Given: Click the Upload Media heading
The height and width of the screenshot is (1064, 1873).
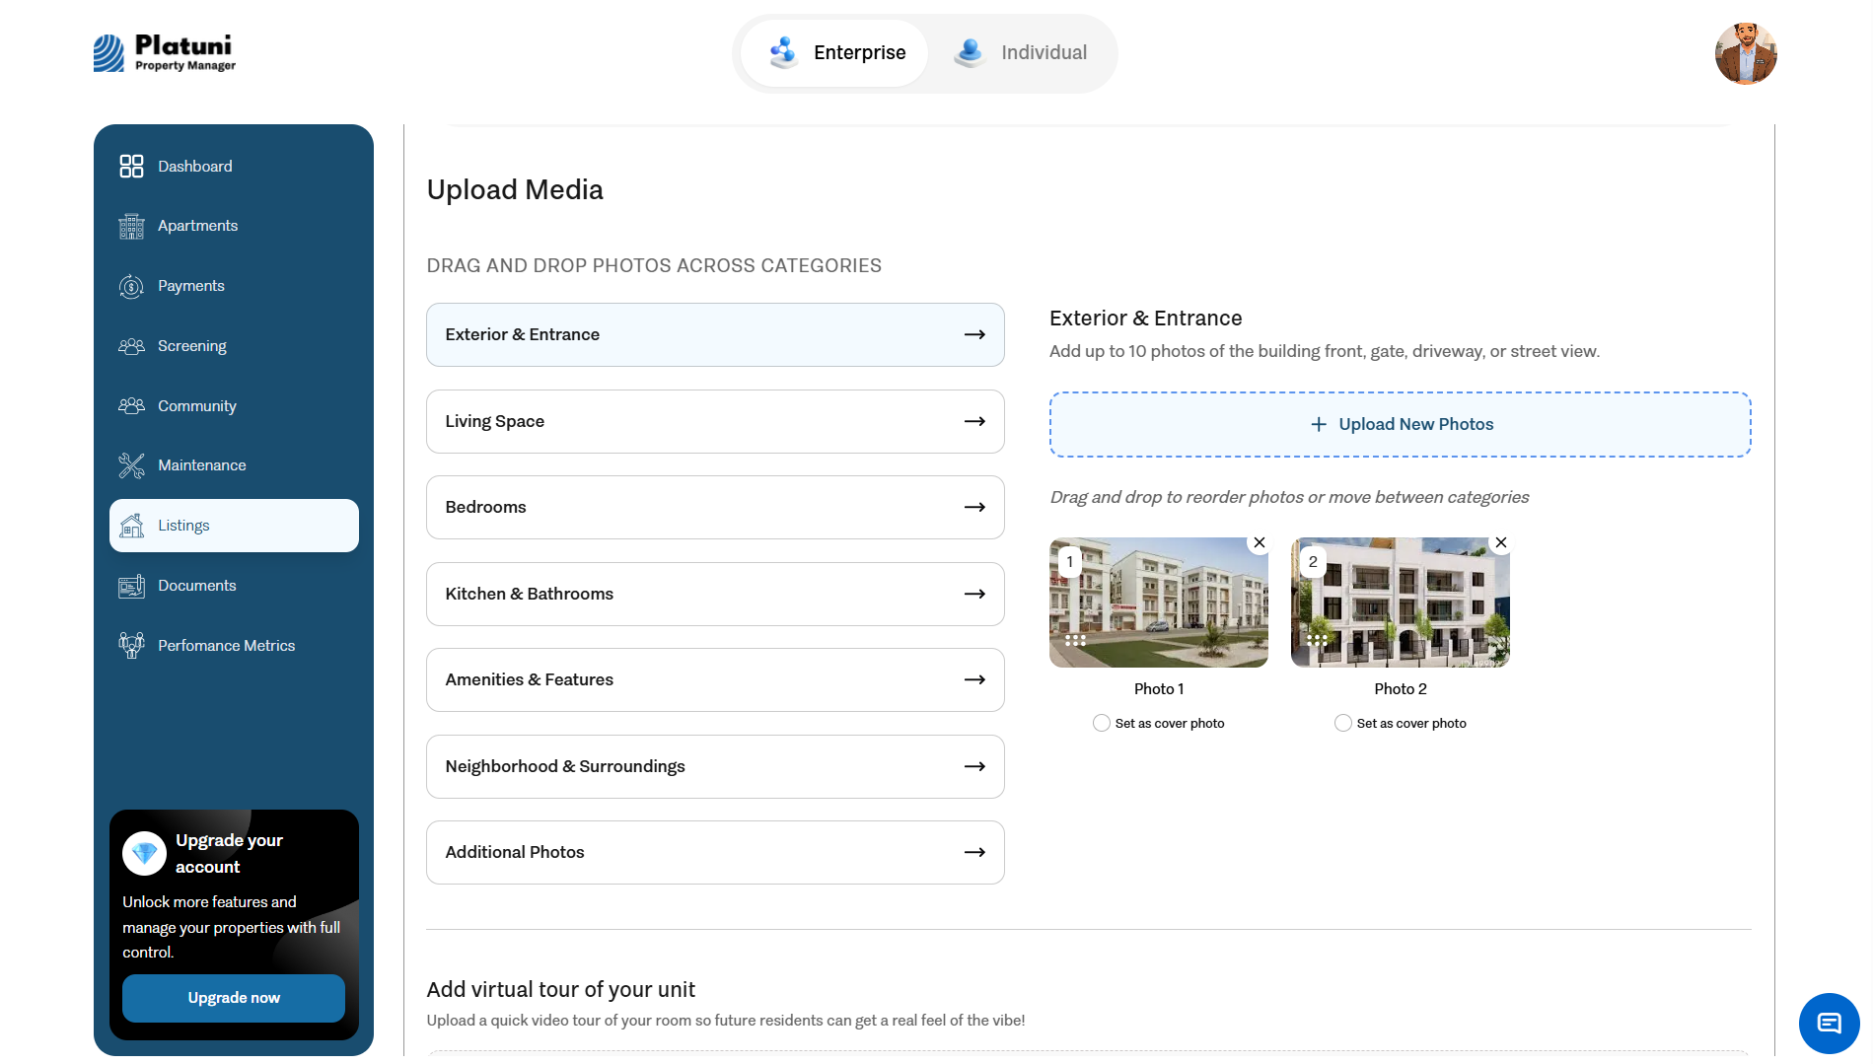Looking at the screenshot, I should click(515, 189).
